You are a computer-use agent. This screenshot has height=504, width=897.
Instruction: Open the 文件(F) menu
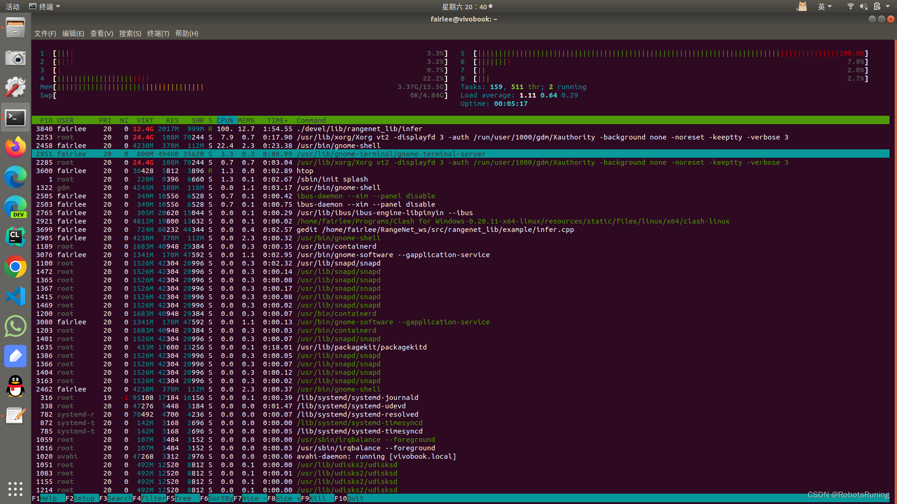[44, 33]
